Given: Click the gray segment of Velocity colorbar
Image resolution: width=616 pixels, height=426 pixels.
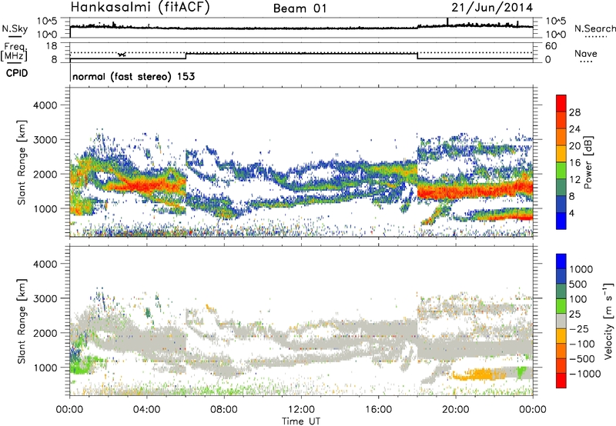Looking at the screenshot, I should pyautogui.click(x=561, y=321).
